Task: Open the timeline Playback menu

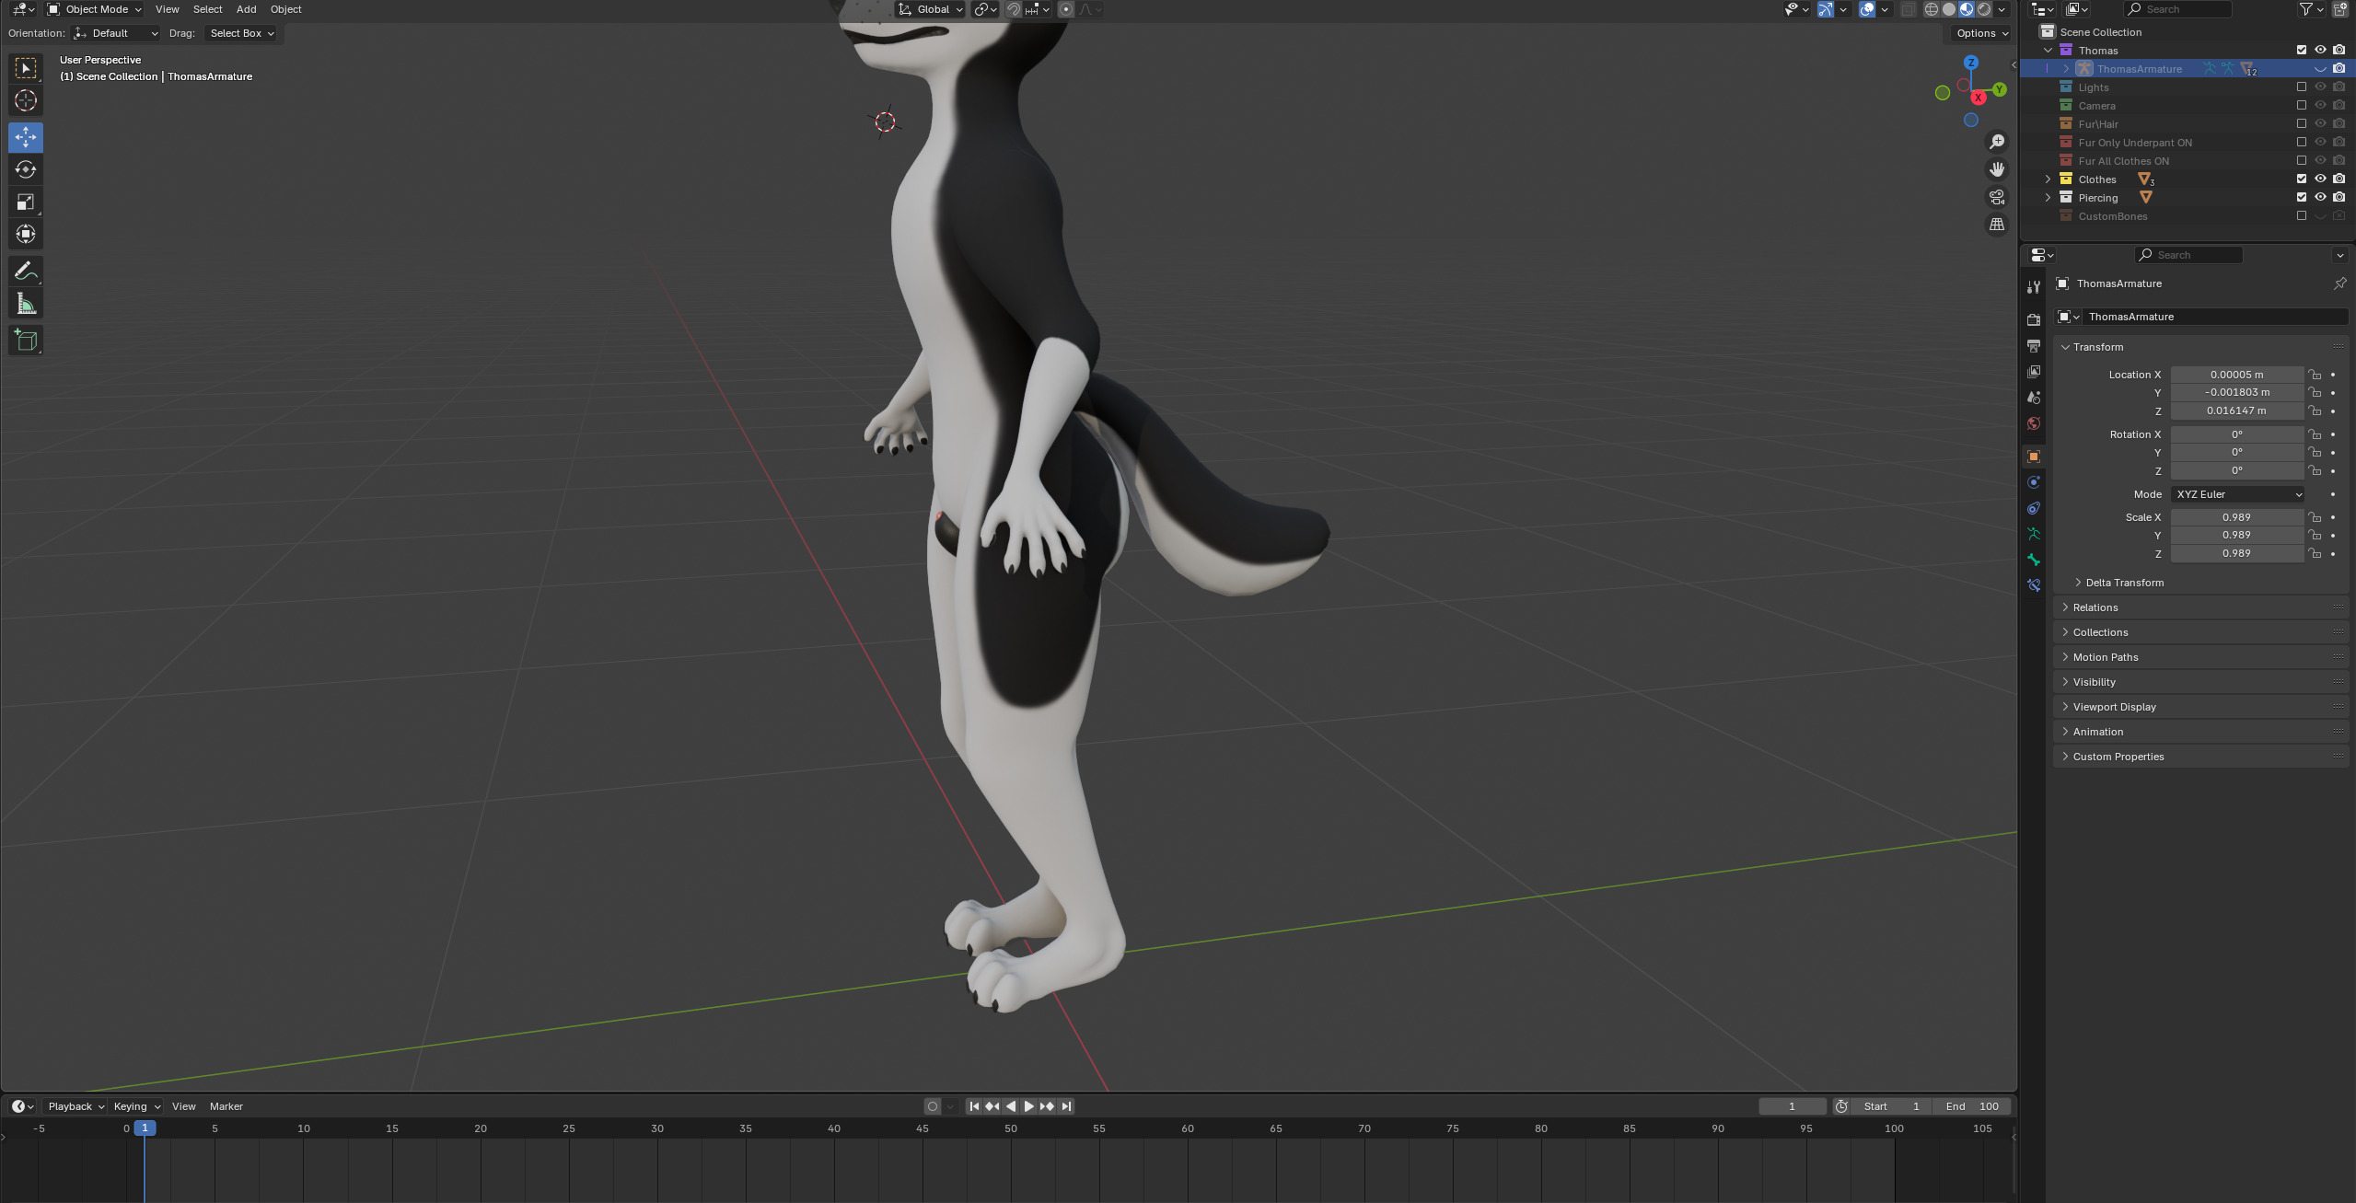Action: point(75,1106)
